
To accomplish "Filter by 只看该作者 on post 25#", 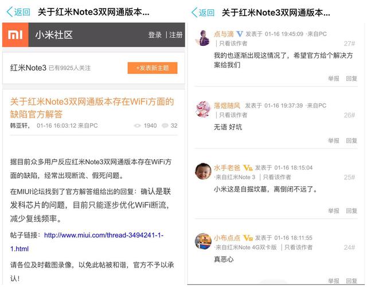I will tap(277, 177).
